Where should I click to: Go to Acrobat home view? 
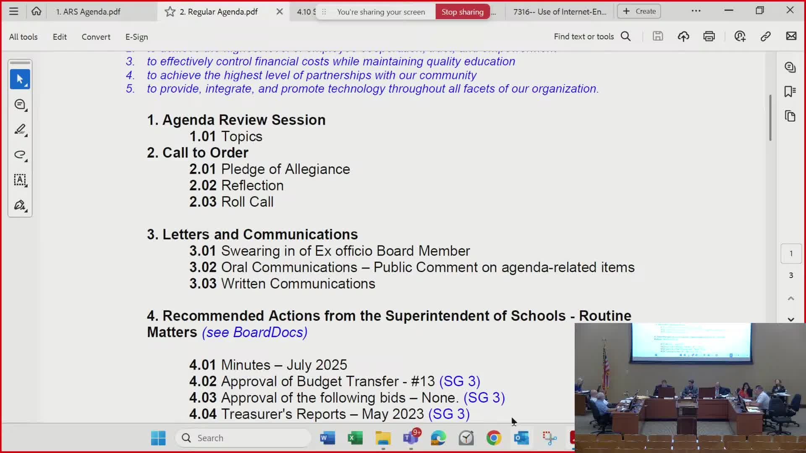37,11
